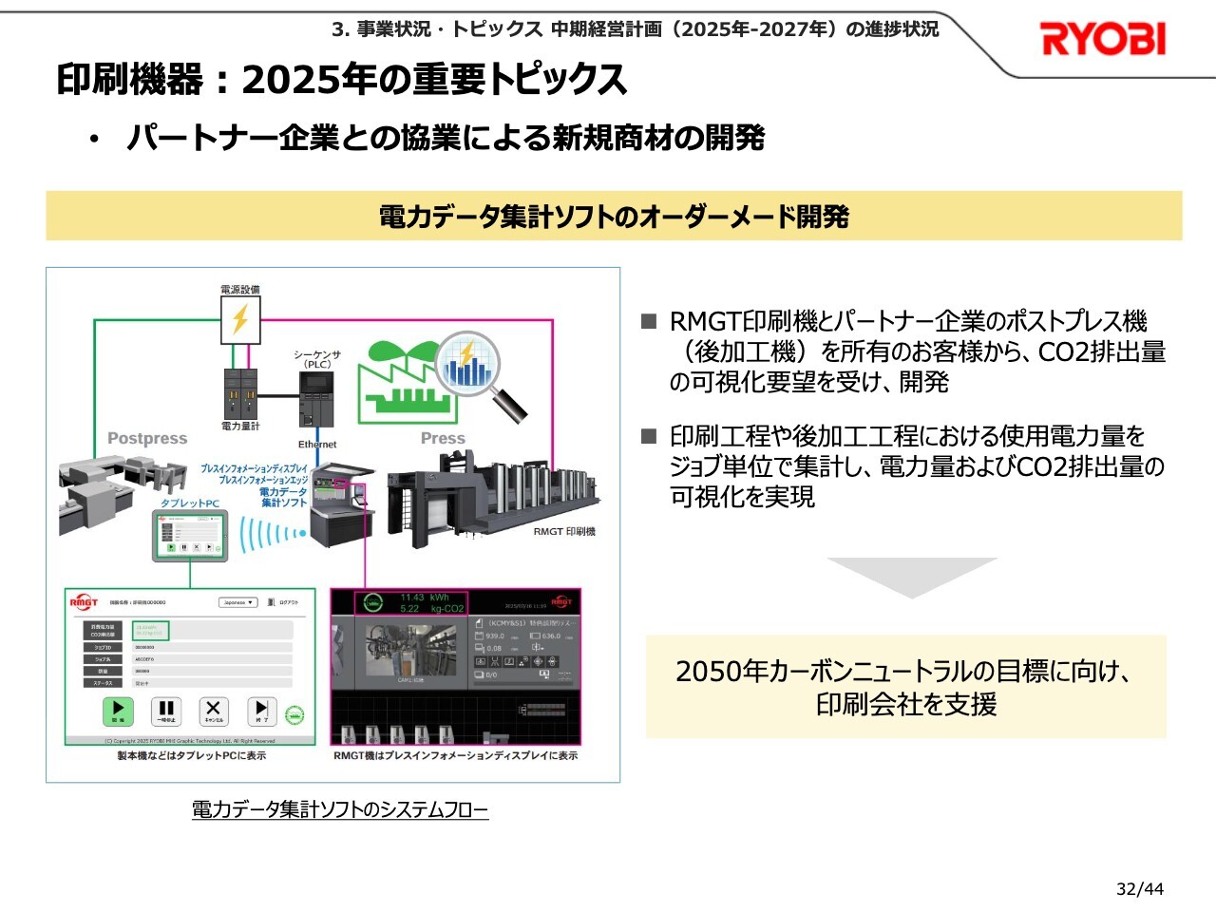Click the green-highlighted power consumption value field
Image resolution: width=1216 pixels, height=912 pixels.
tap(150, 630)
